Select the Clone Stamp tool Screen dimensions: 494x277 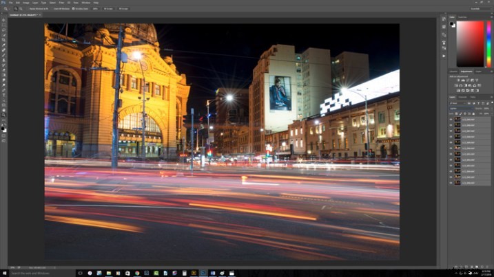[3, 60]
